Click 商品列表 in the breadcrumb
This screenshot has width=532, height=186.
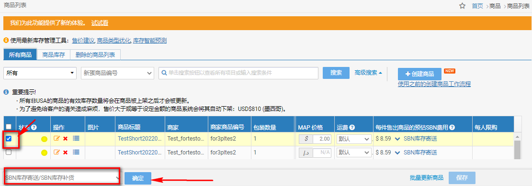(x=518, y=6)
